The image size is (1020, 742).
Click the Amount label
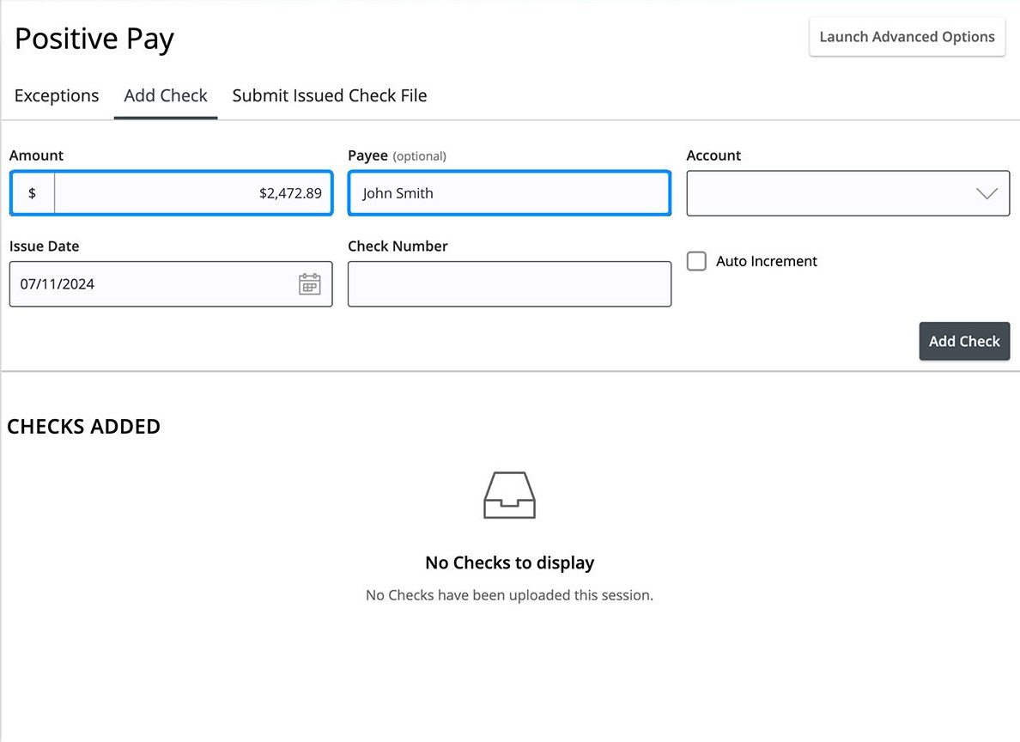click(x=36, y=155)
